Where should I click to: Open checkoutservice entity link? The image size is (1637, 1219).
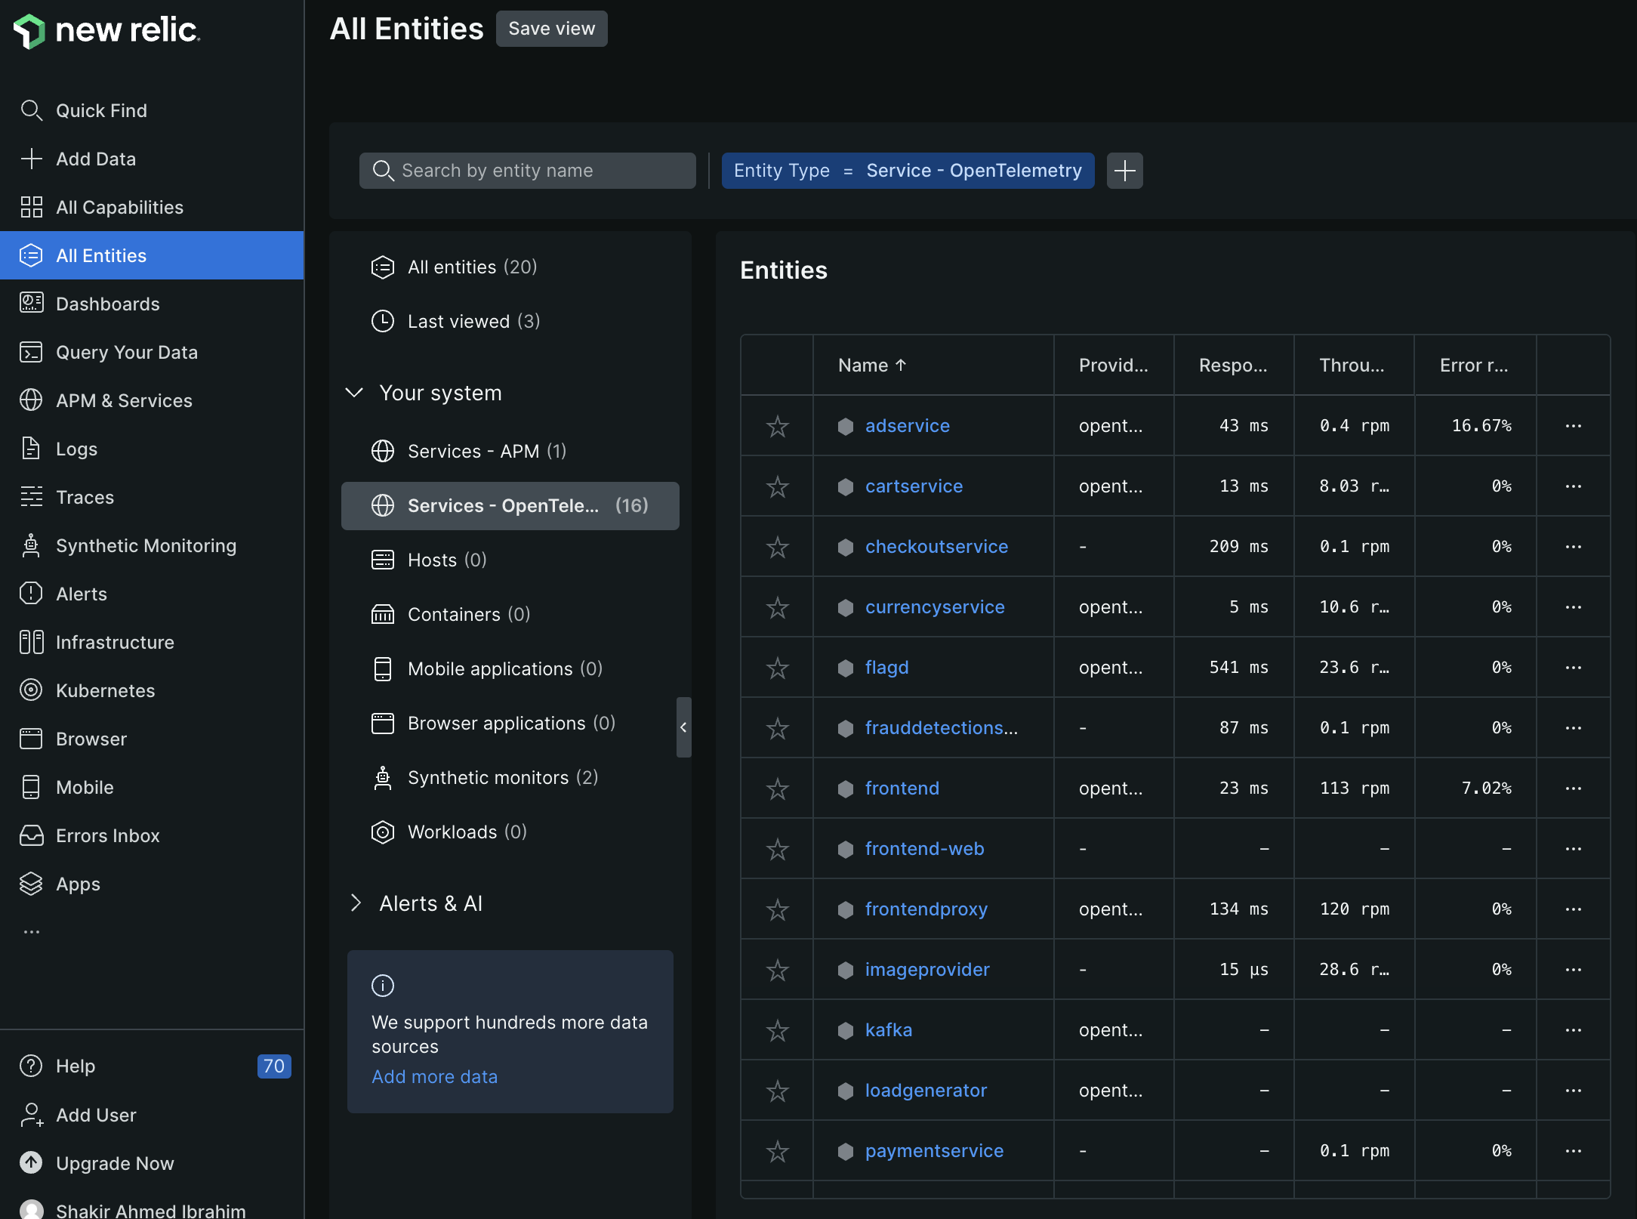point(936,547)
